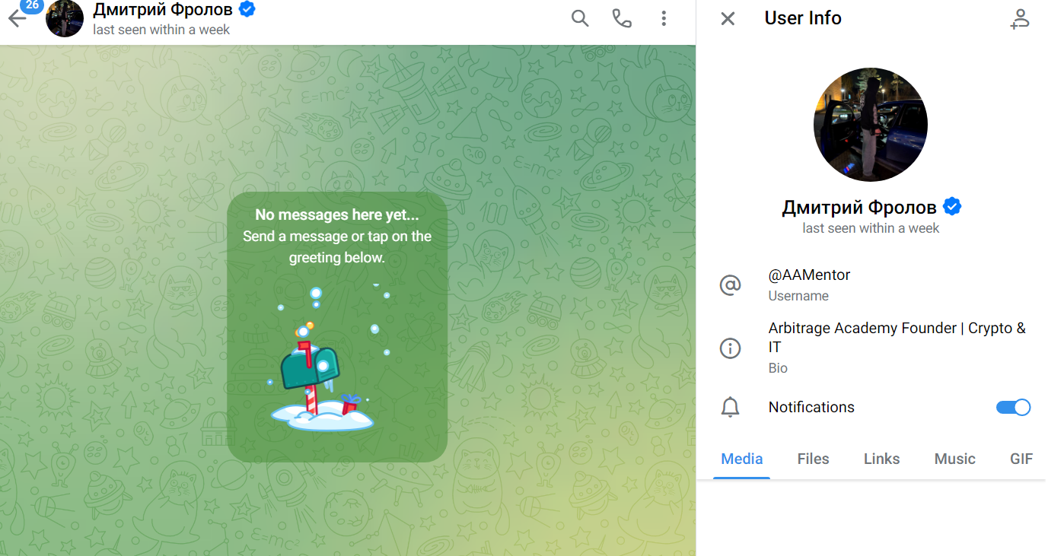Add this user to contacts
Image resolution: width=1048 pixels, height=556 pixels.
tap(1019, 19)
